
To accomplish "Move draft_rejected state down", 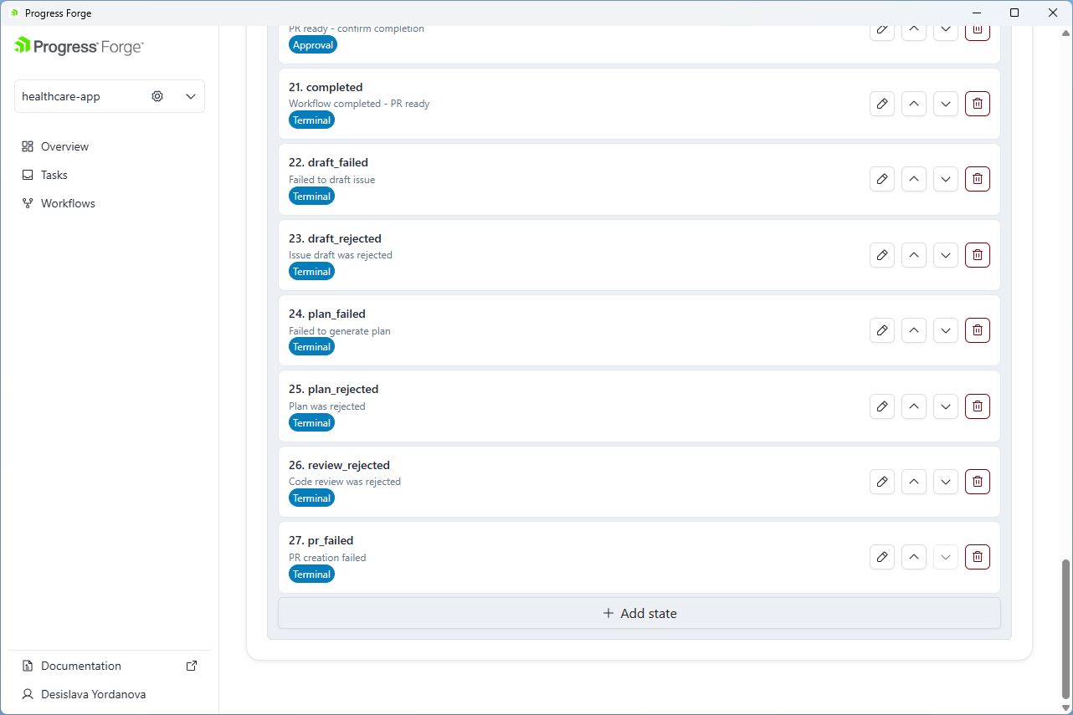I will coord(946,255).
